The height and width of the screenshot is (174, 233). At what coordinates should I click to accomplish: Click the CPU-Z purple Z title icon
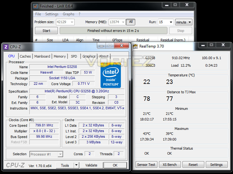pyautogui.click(x=6, y=47)
